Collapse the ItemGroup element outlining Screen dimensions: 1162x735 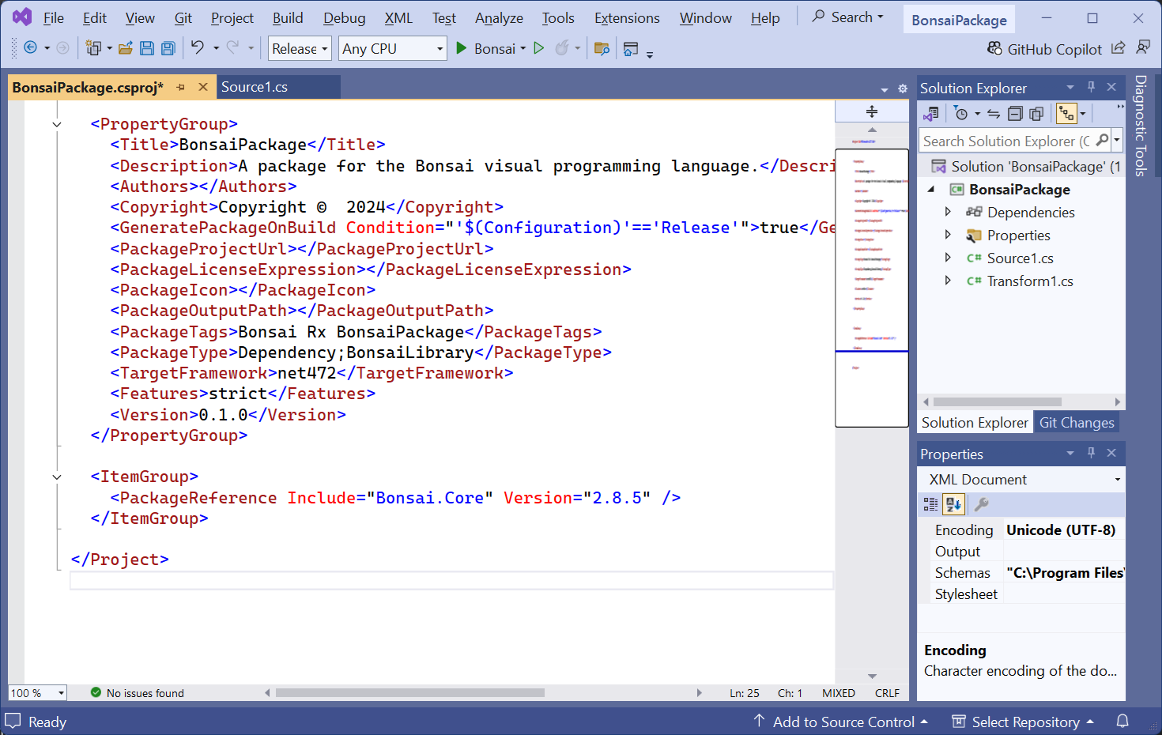tap(57, 477)
